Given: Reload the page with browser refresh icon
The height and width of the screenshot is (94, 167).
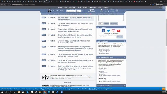Looking at the screenshot, I should tap(8, 5).
